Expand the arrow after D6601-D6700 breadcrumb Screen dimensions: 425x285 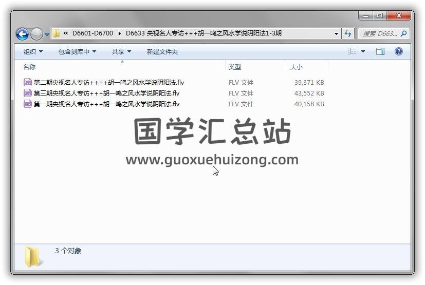120,33
